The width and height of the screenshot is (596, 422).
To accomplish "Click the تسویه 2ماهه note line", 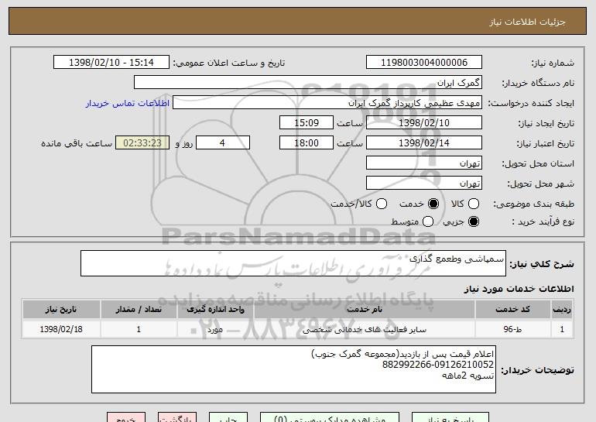I will pyautogui.click(x=468, y=376).
